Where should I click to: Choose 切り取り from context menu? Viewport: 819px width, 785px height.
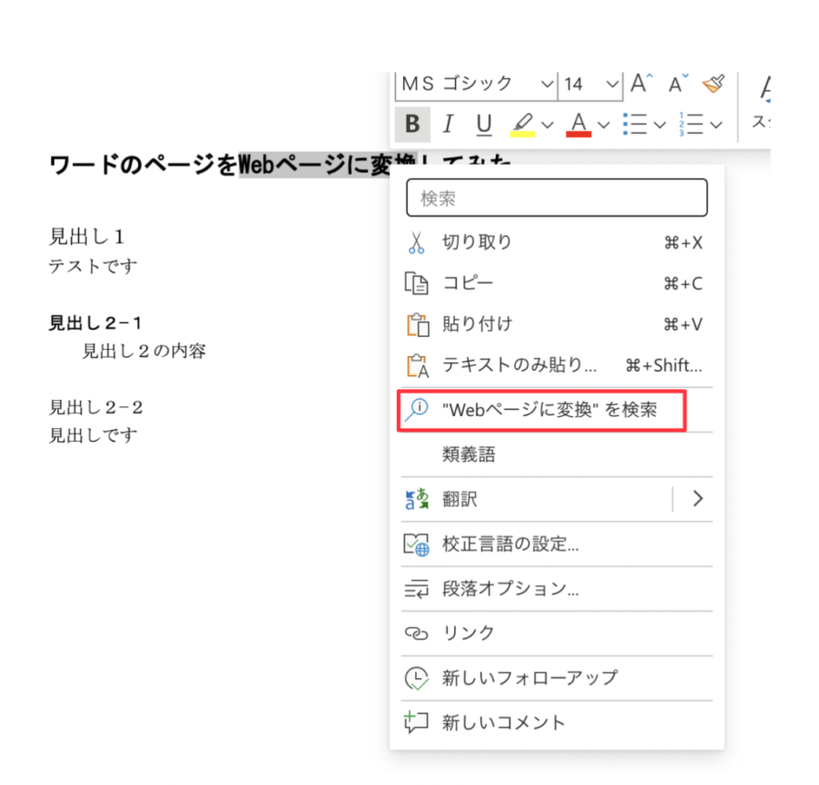(x=557, y=242)
